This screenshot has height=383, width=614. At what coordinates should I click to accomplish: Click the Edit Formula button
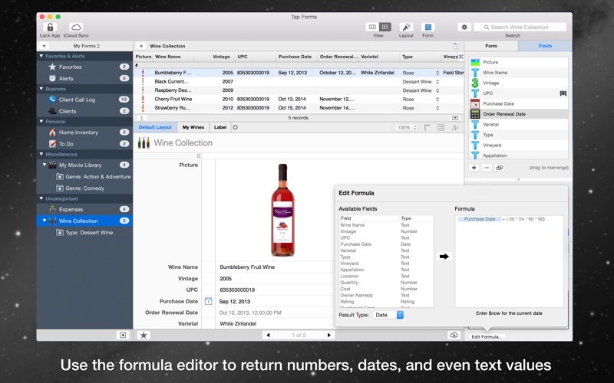pos(487,336)
